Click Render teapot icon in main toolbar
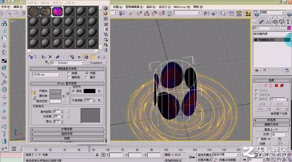Screen dimensions: 292x162 pos(257,13)
